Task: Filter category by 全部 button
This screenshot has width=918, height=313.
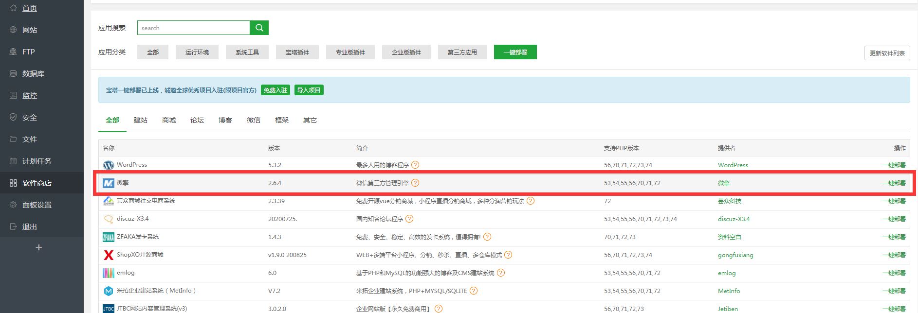Action: click(x=153, y=52)
